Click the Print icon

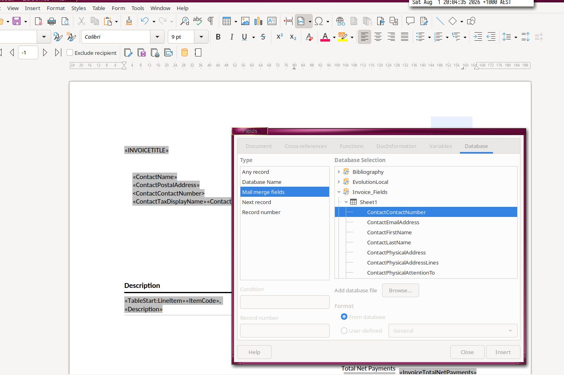(52, 21)
